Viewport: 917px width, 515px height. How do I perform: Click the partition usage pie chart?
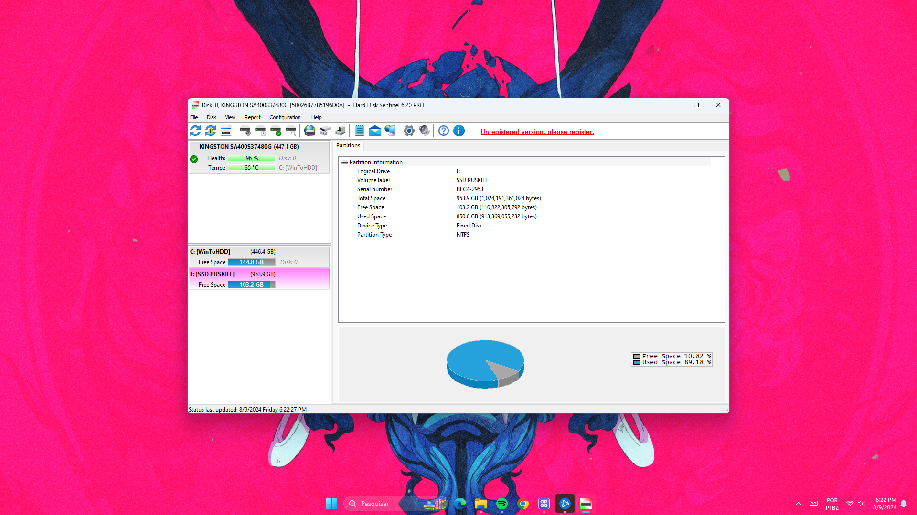[x=485, y=364]
